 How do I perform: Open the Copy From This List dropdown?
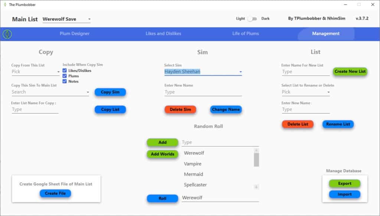click(35, 72)
